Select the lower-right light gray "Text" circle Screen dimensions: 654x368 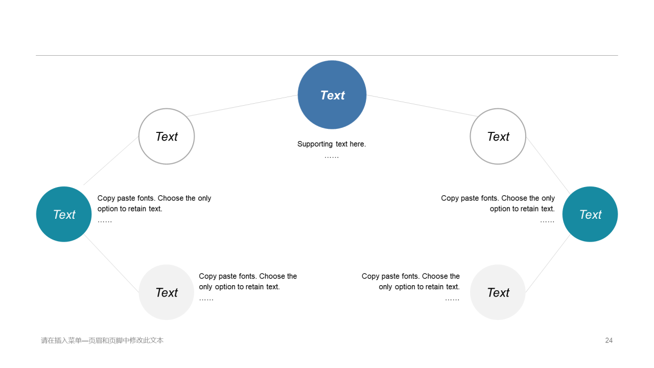pos(498,292)
